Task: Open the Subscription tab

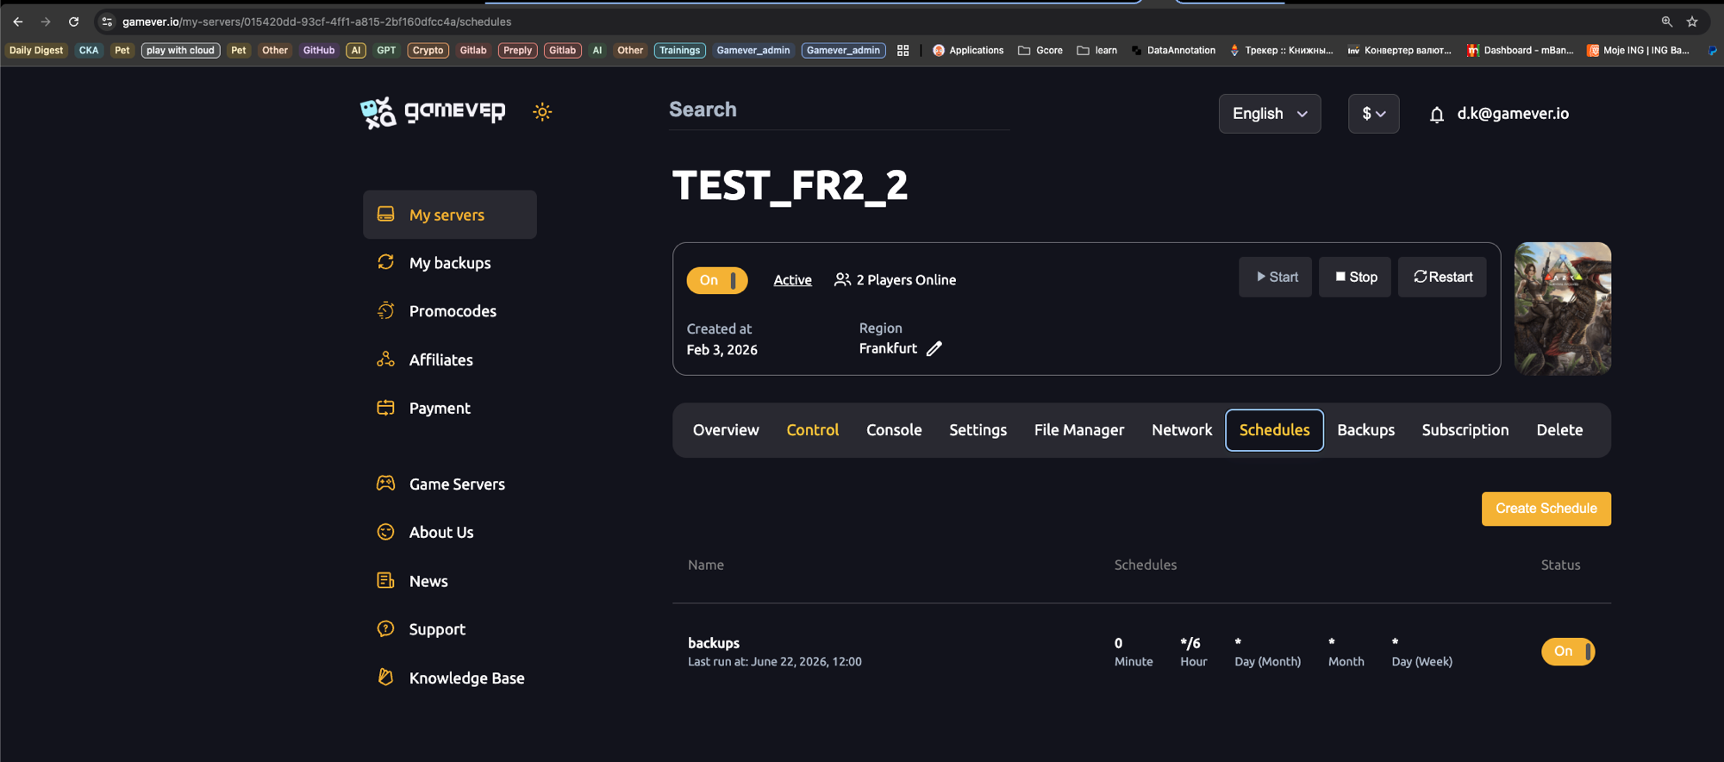Action: 1465,430
